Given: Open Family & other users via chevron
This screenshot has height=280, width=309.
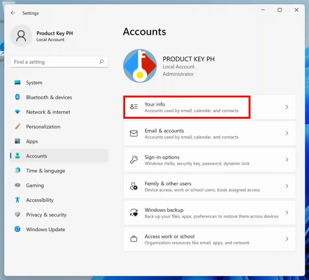Looking at the screenshot, I should [x=287, y=186].
